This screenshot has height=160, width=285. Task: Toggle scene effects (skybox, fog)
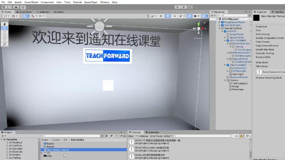[180, 16]
